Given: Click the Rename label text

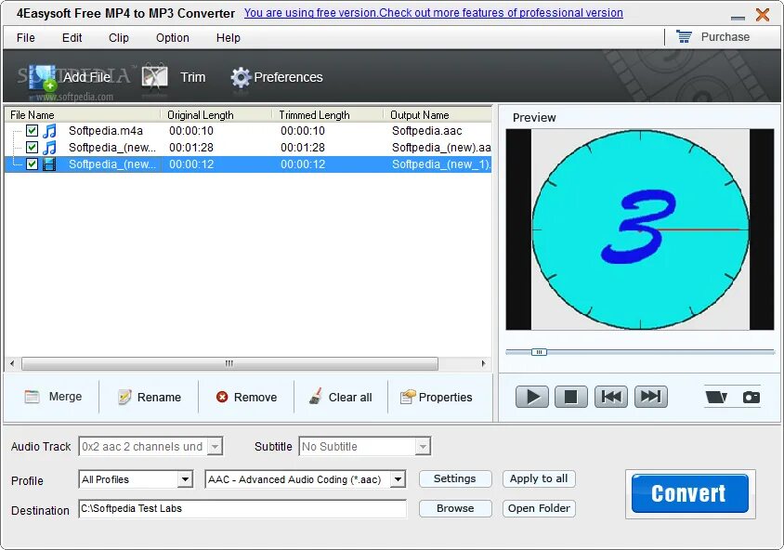Looking at the screenshot, I should (x=159, y=398).
